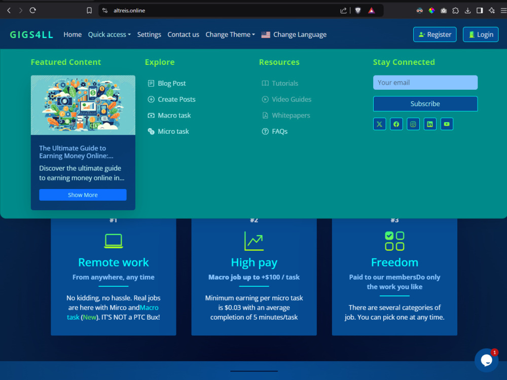Open Brave Shields lion icon
This screenshot has width=507, height=380.
358,10
